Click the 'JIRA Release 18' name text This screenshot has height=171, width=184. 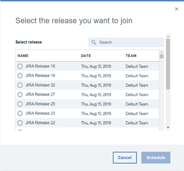tap(40, 76)
